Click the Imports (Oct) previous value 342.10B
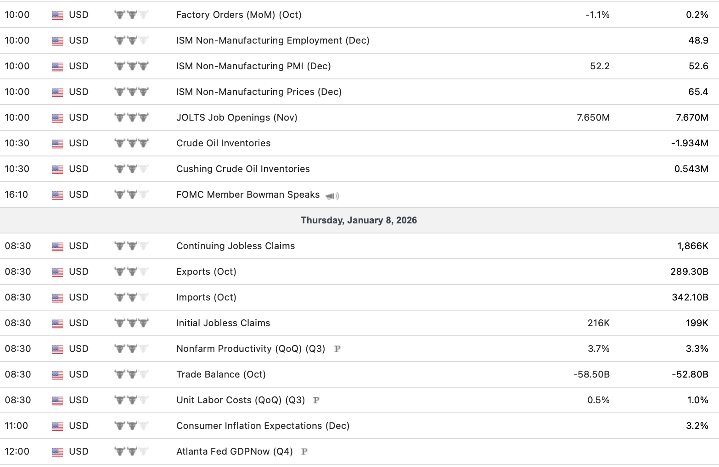719x467 pixels. [x=690, y=297]
